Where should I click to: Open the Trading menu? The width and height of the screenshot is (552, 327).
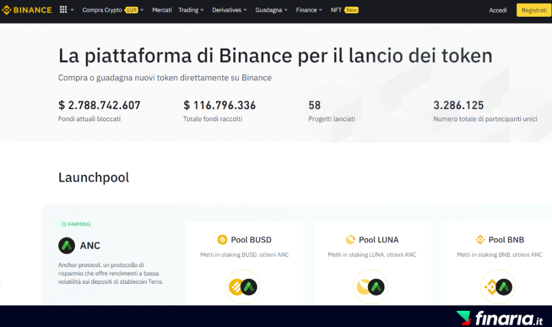click(x=188, y=10)
